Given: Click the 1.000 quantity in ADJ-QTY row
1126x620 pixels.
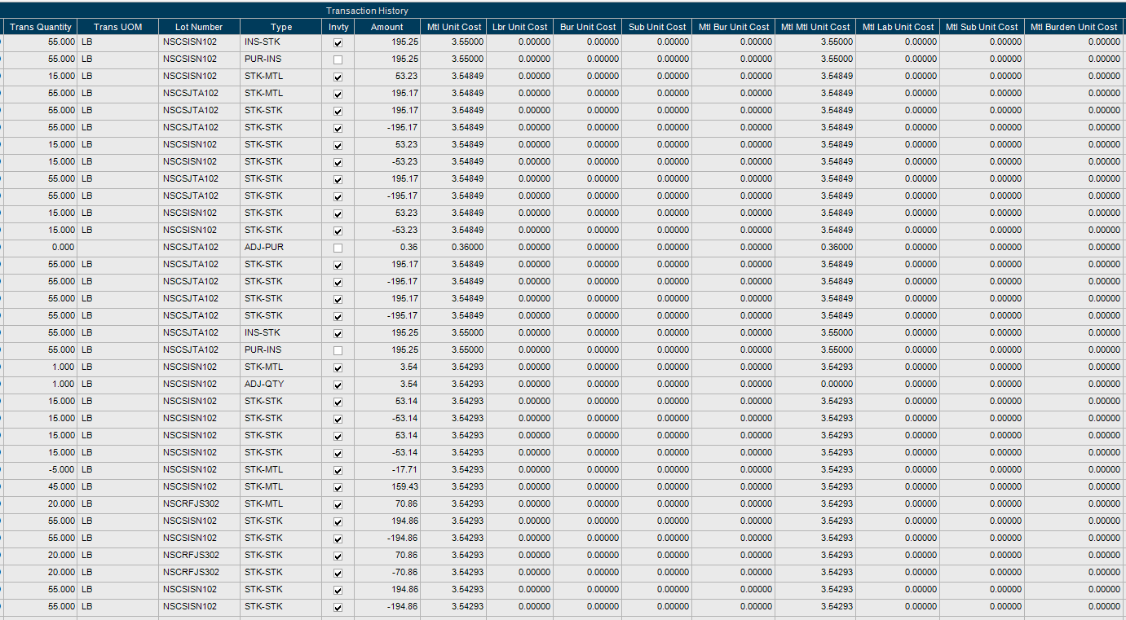Looking at the screenshot, I should point(41,385).
